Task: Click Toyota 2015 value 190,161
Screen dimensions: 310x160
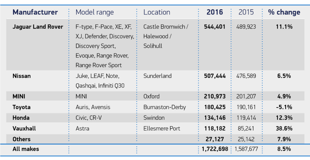Action: pos(246,107)
